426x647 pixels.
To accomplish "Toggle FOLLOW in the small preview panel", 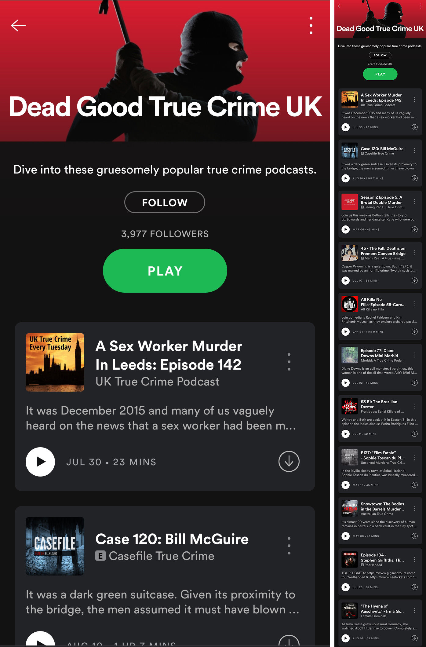I will pyautogui.click(x=380, y=55).
